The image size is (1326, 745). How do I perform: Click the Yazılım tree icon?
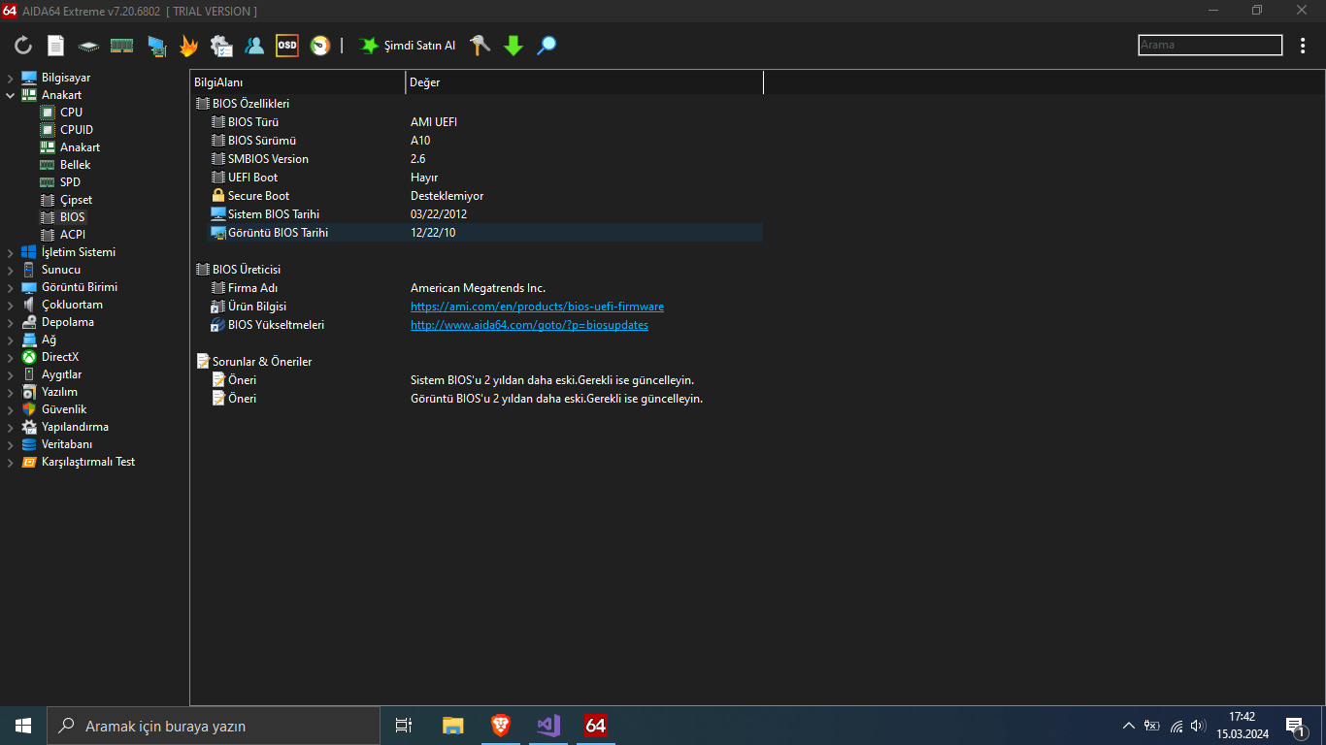29,392
